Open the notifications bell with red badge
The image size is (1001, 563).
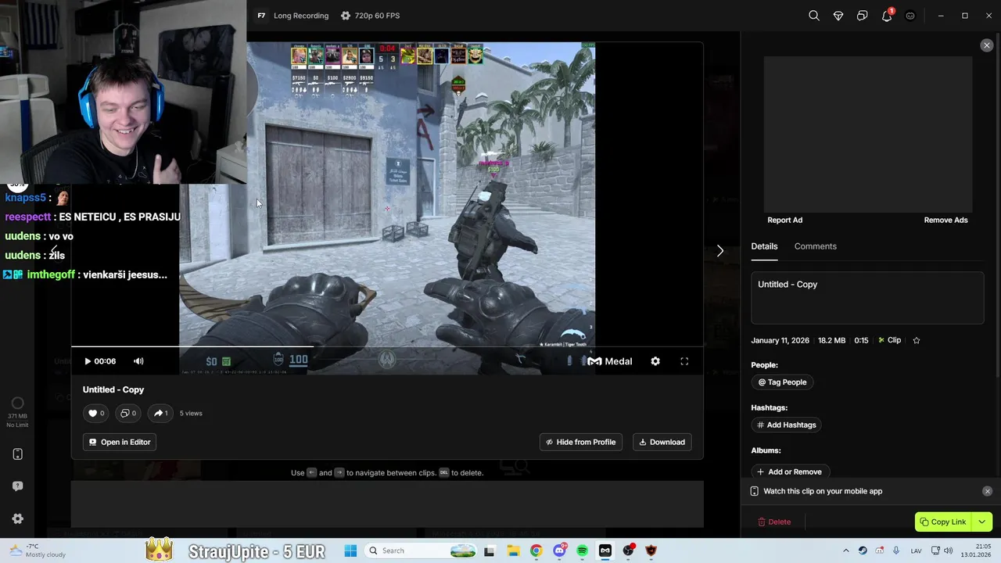pos(887,16)
